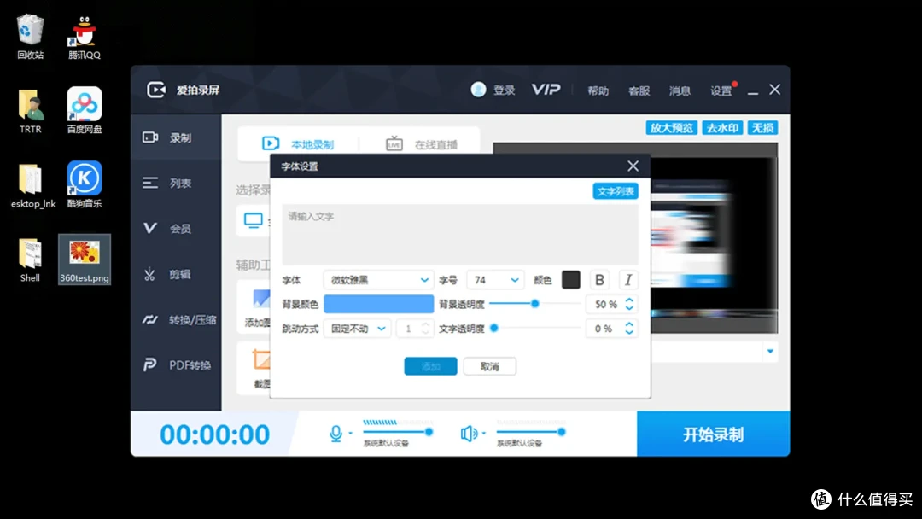Open the 字号 font size dropdown
Image resolution: width=922 pixels, height=519 pixels.
pyautogui.click(x=495, y=280)
